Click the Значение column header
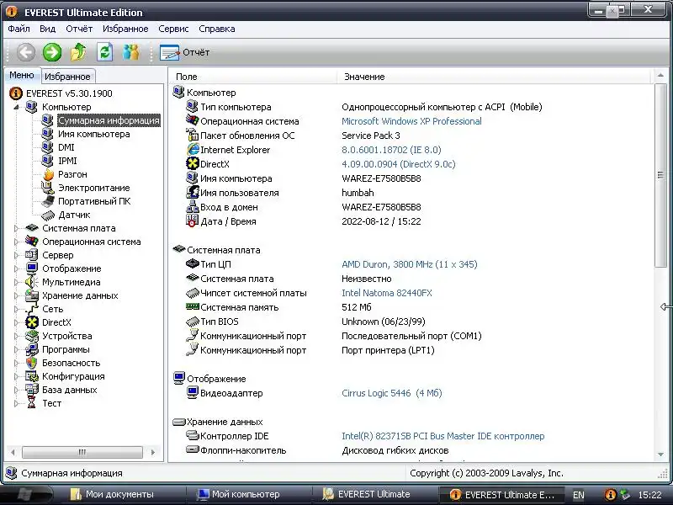Screen dimensions: 673x505 point(494,77)
